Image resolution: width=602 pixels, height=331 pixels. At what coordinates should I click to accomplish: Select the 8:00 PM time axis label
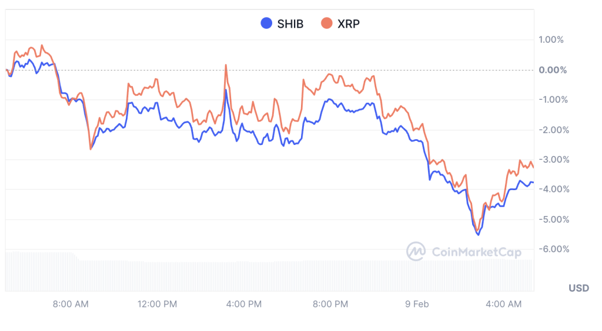click(x=330, y=304)
